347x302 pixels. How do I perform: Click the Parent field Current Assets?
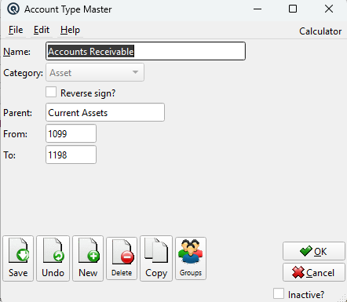[x=105, y=112]
